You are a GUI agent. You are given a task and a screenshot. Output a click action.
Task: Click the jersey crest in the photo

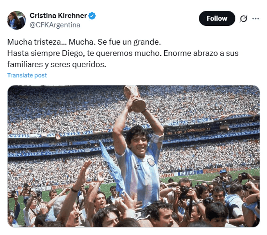pos(151,162)
